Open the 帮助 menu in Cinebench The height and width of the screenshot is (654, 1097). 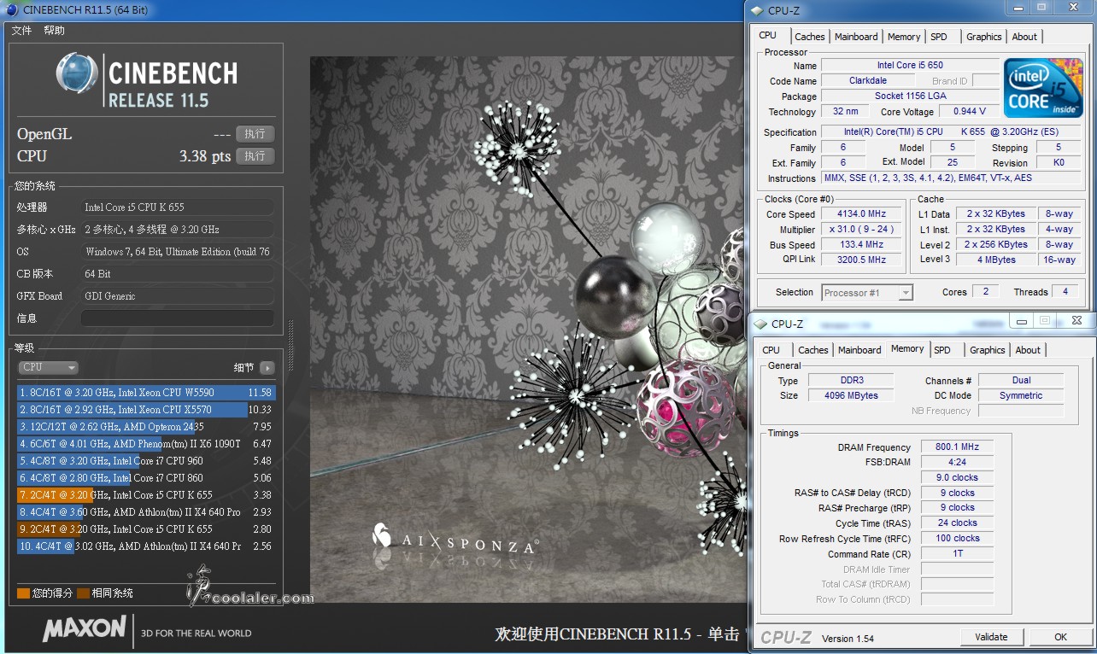click(54, 31)
